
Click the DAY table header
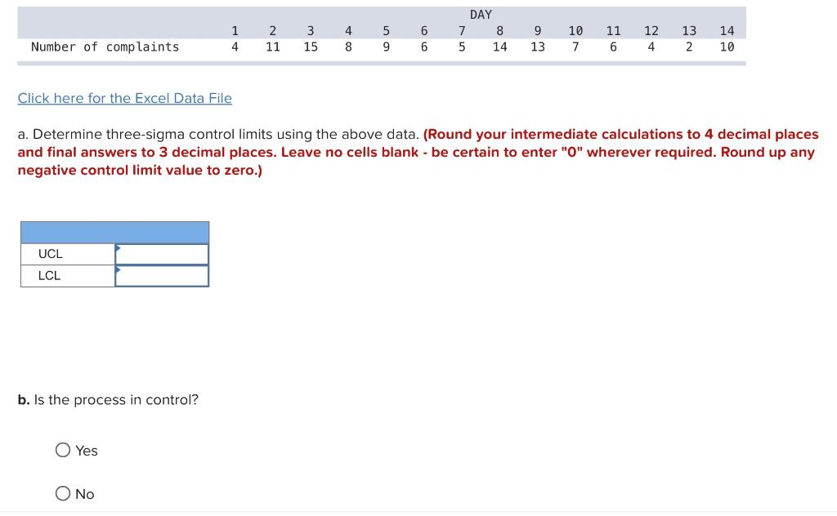click(x=480, y=14)
